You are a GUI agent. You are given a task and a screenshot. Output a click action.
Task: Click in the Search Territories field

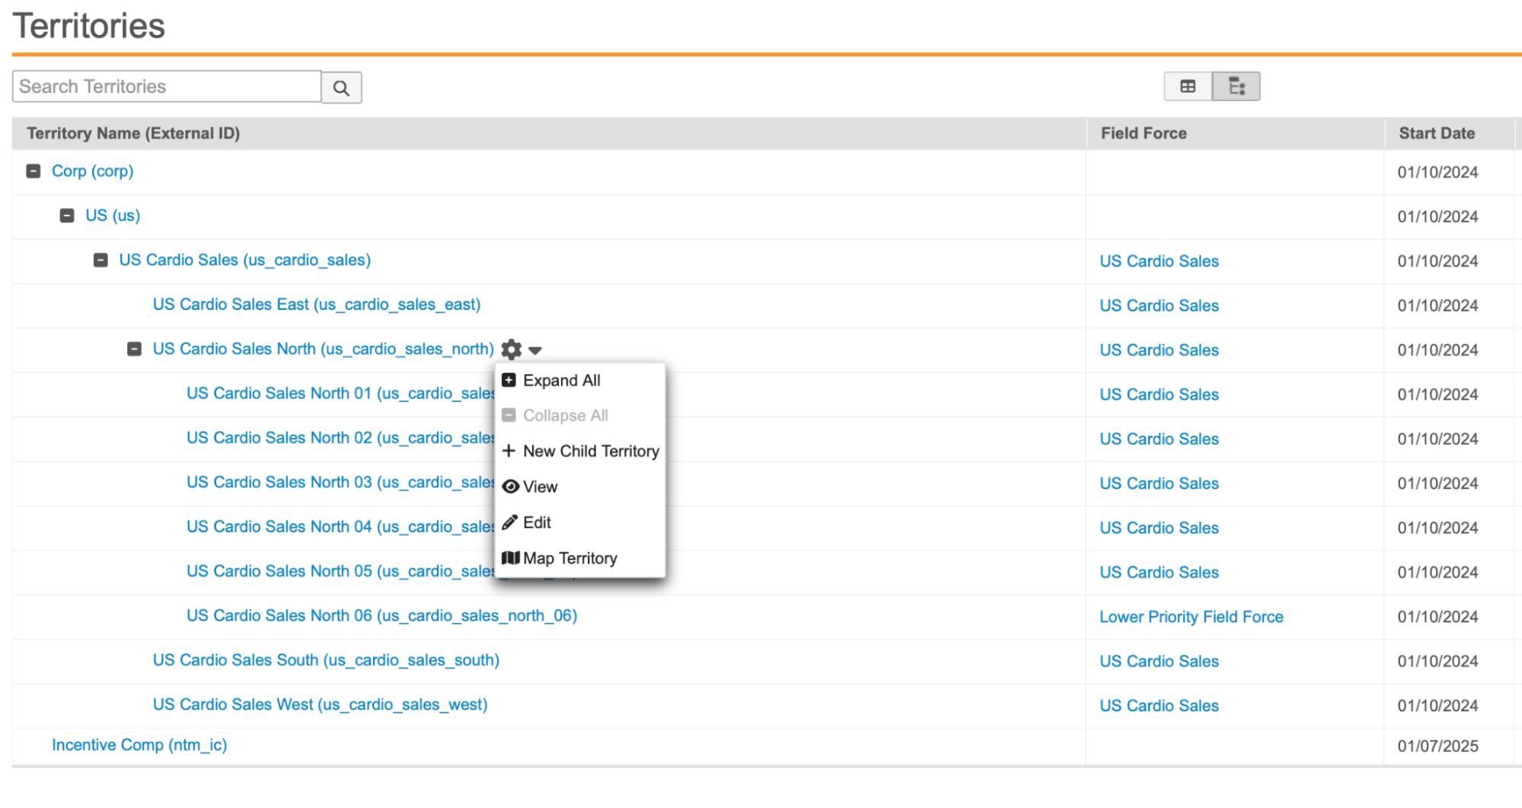click(x=166, y=87)
